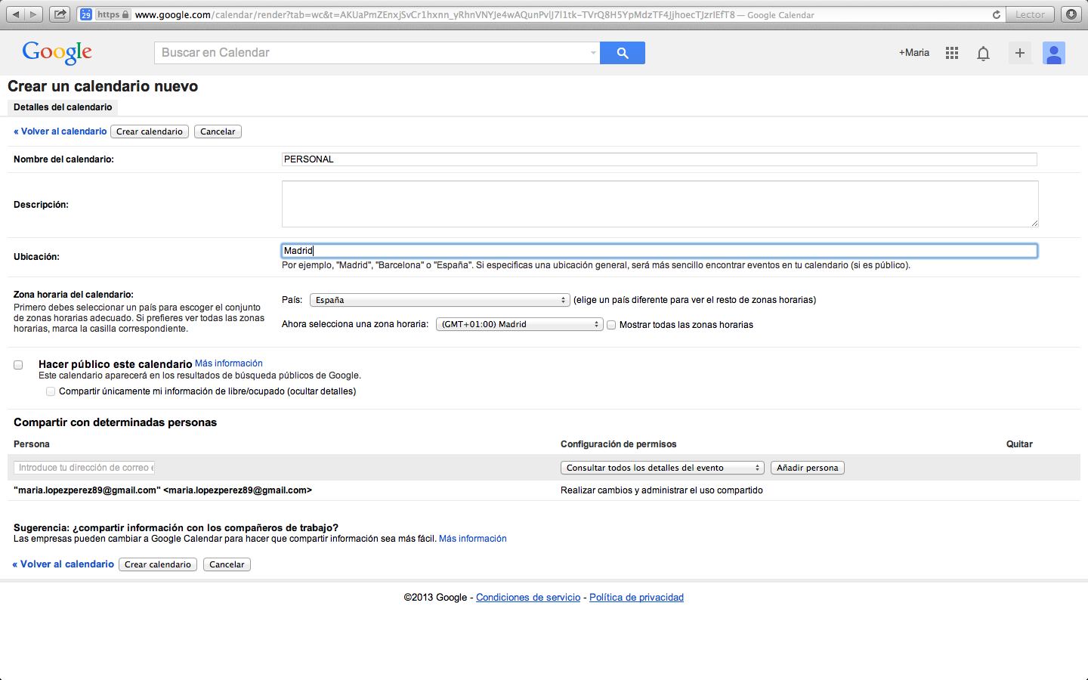Open Condiciones de servicio link

(x=528, y=598)
